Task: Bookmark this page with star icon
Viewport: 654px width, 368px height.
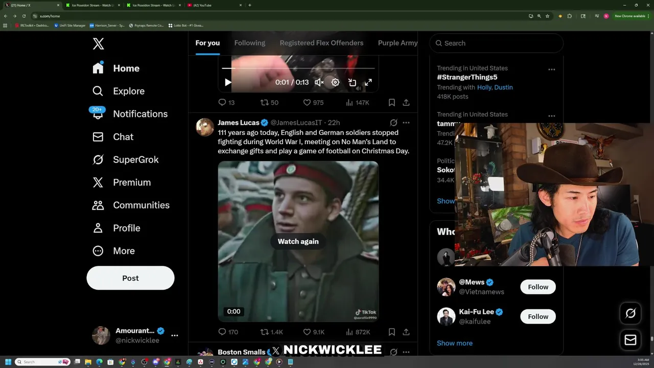Action: coord(547,16)
